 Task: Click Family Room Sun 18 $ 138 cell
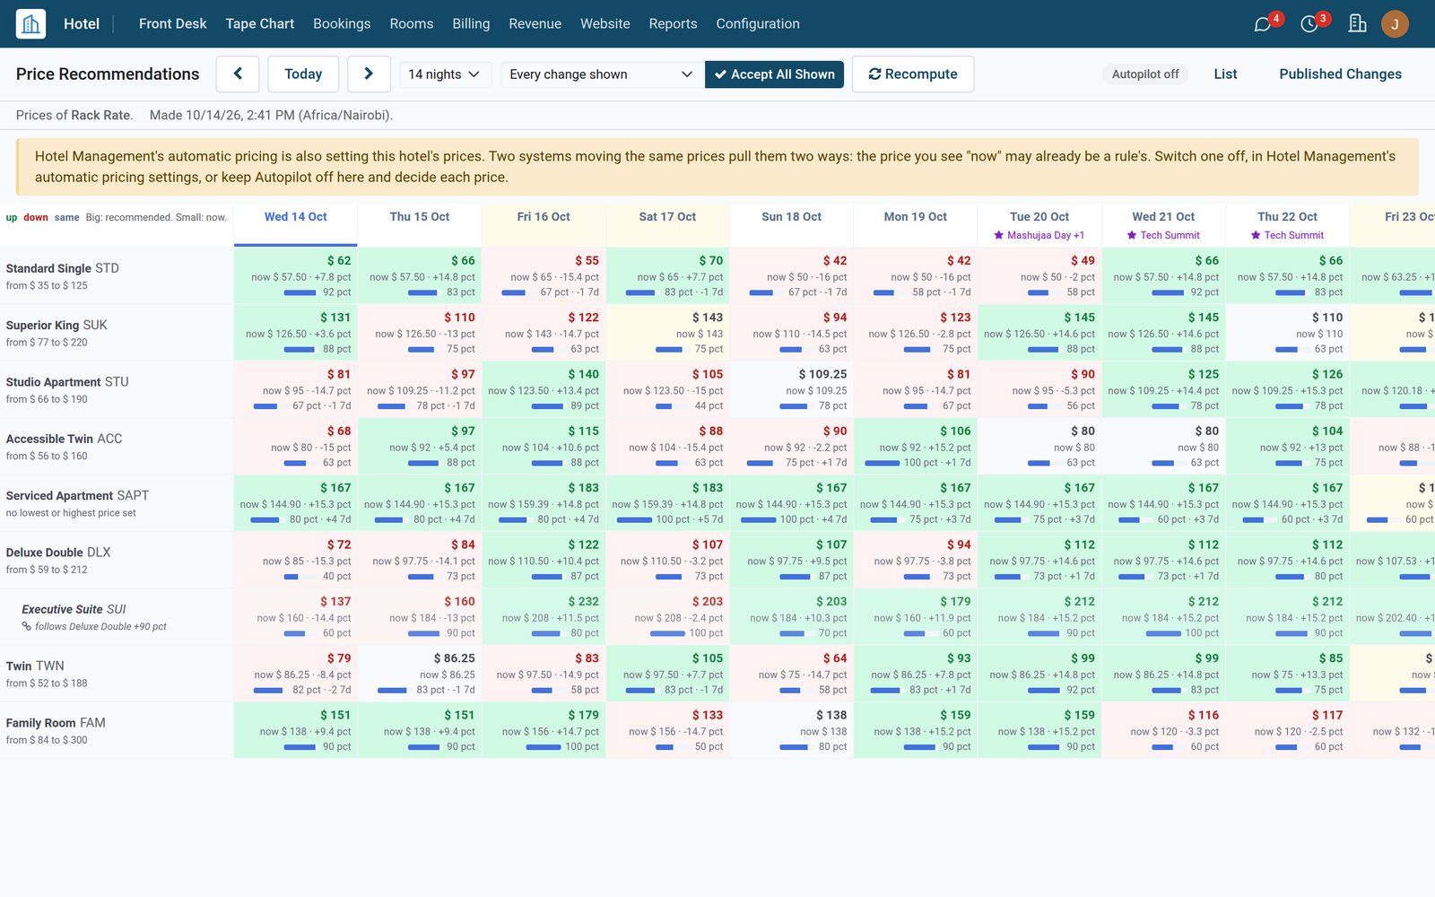pos(791,730)
